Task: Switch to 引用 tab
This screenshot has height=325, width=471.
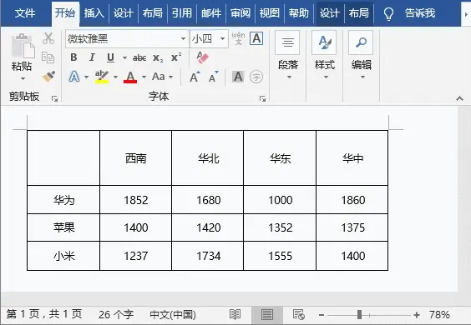Action: point(182,13)
